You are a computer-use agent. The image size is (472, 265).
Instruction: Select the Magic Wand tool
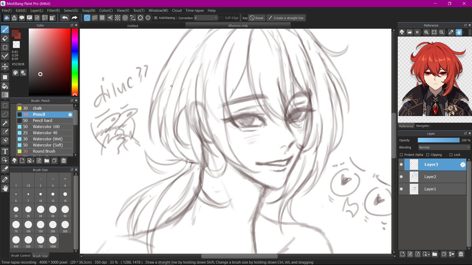[5, 123]
